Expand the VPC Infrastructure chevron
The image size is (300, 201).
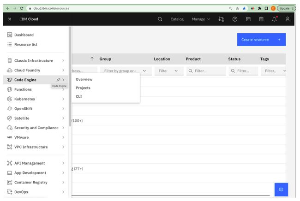(63, 147)
